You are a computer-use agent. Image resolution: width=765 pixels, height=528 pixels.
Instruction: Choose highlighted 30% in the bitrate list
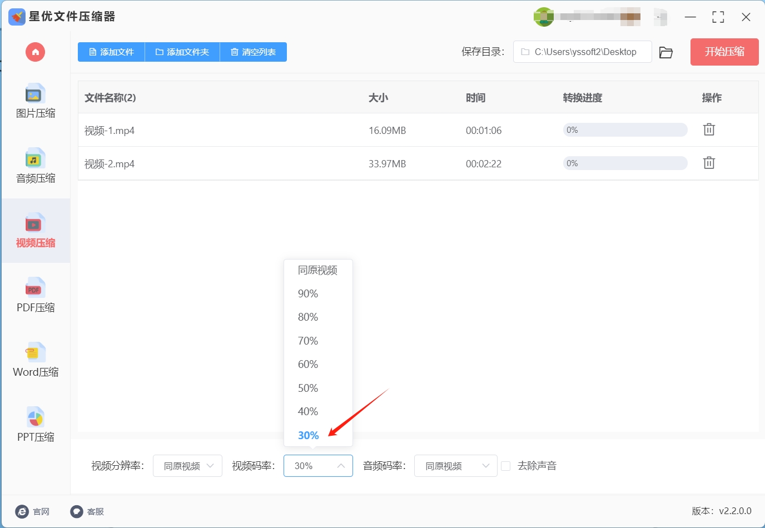click(x=318, y=435)
